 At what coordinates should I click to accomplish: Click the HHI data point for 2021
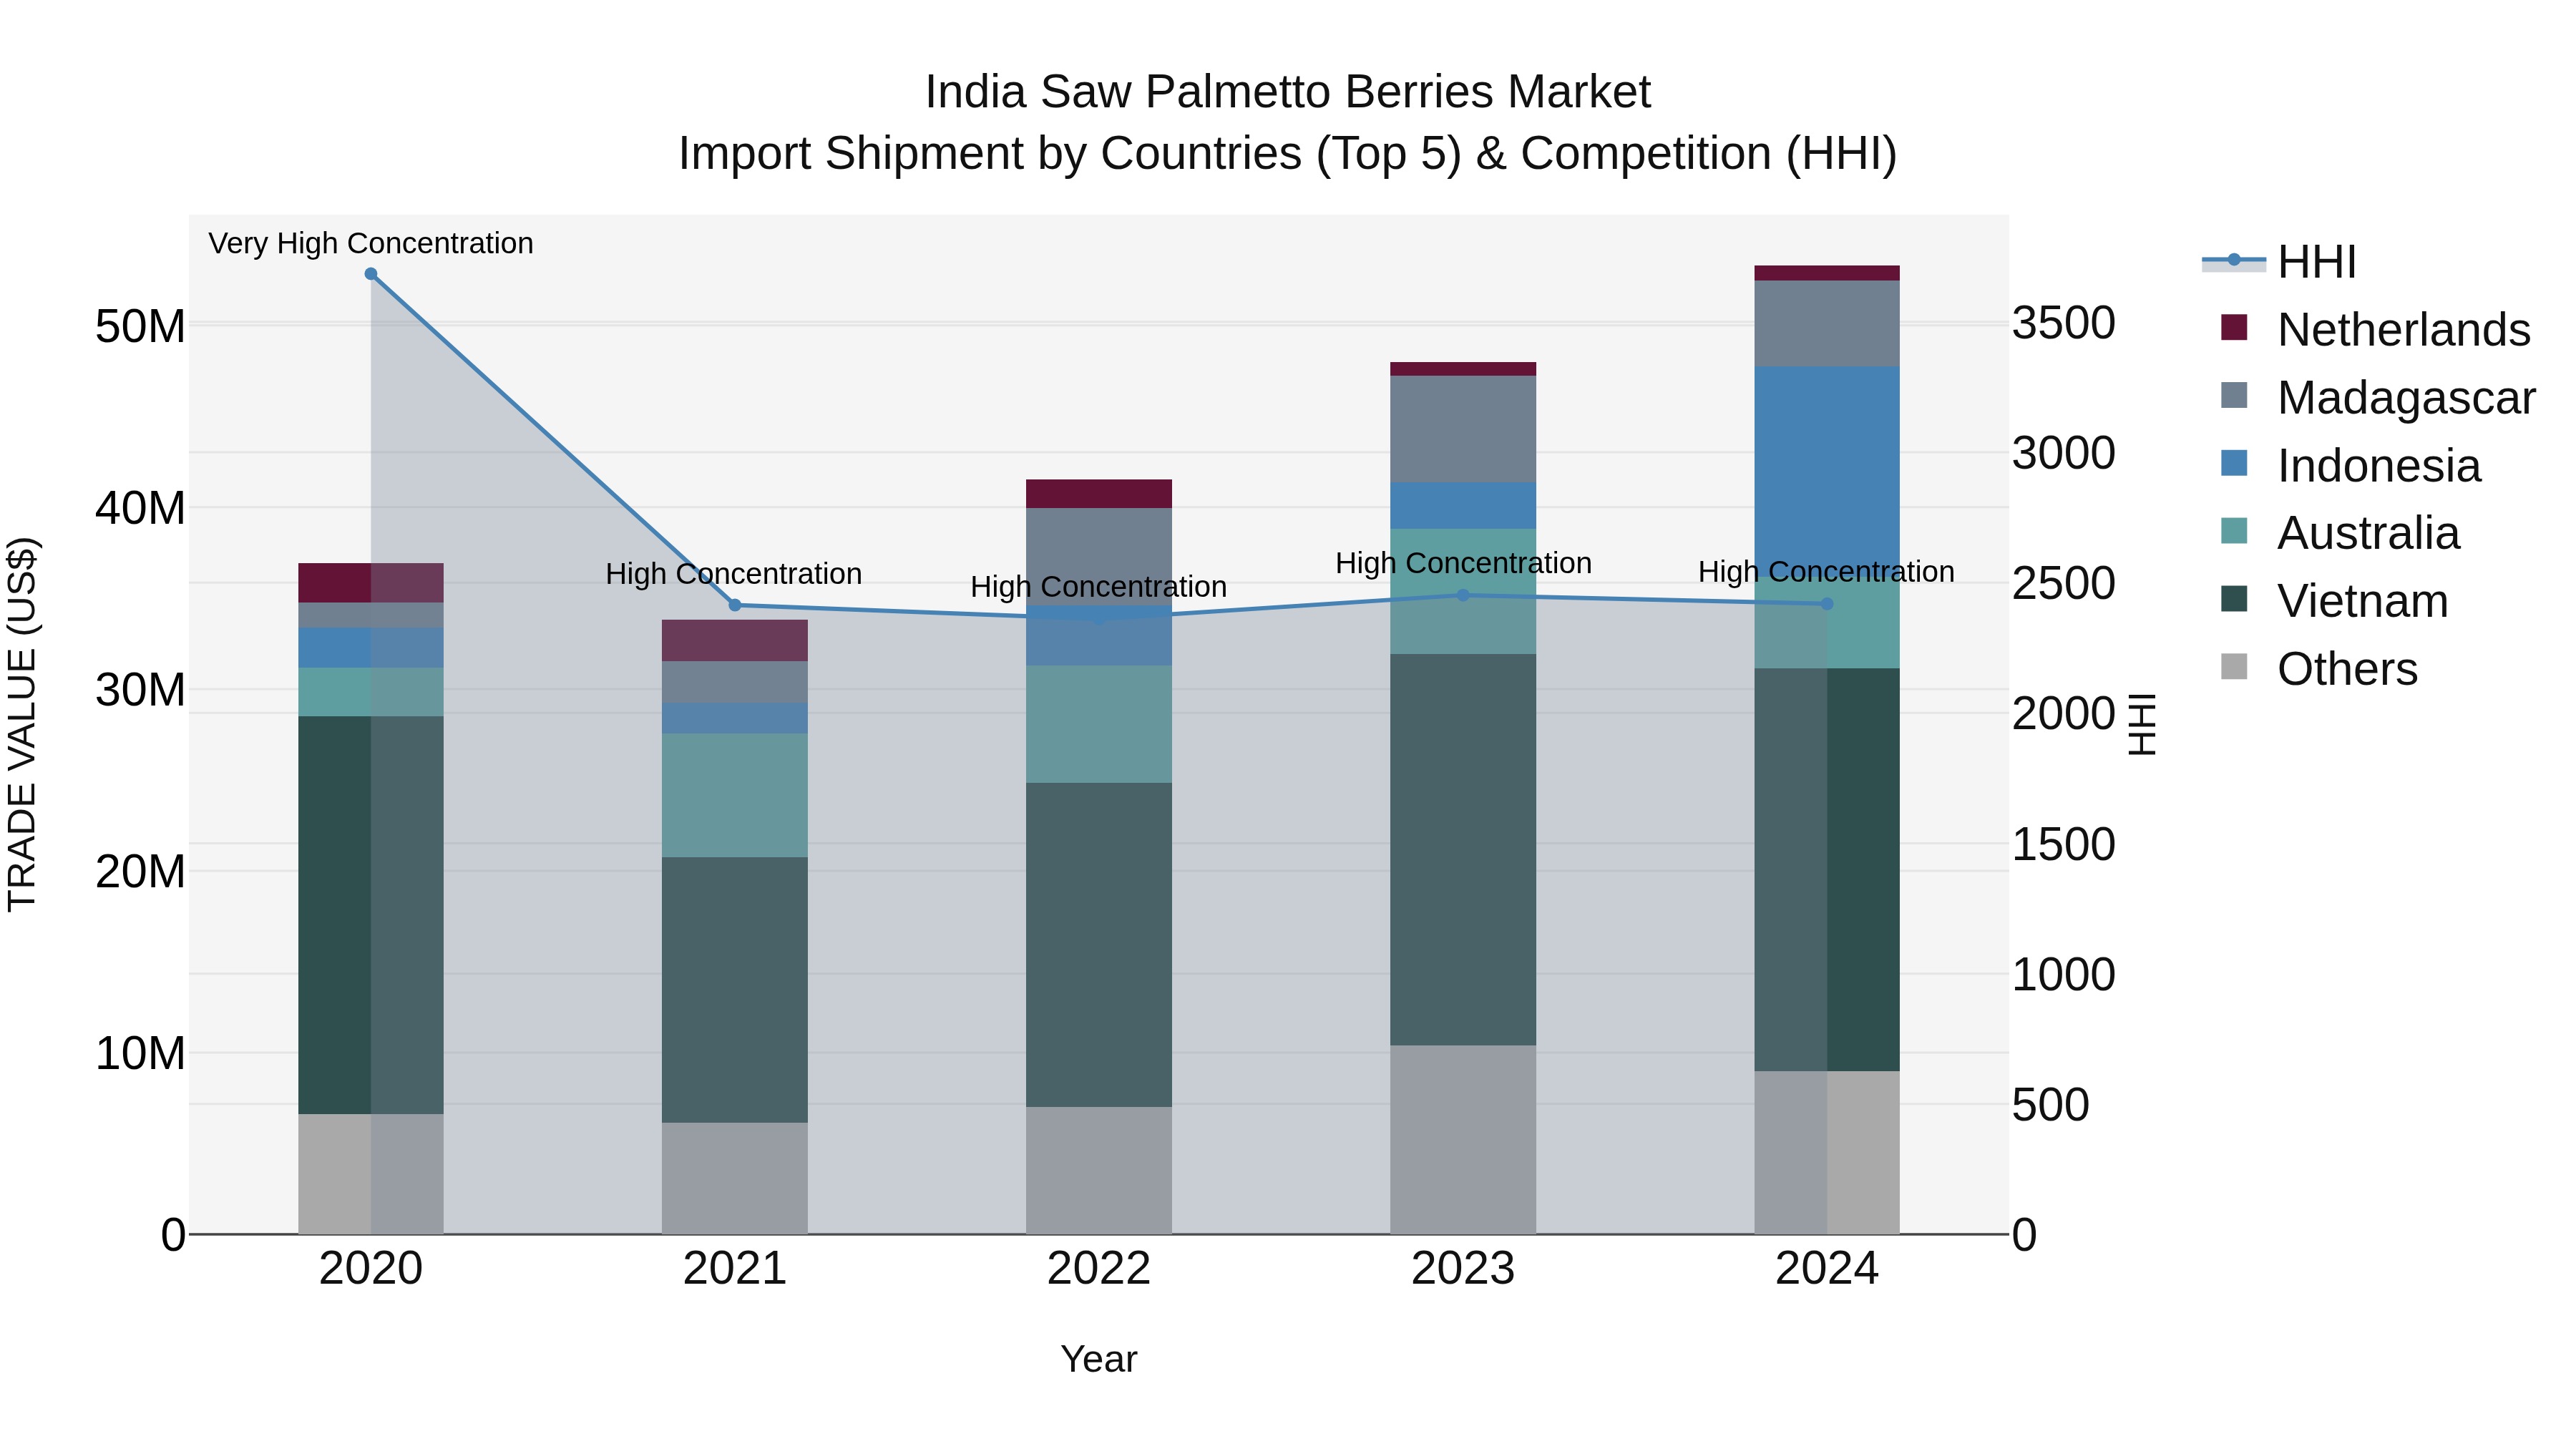tap(735, 605)
